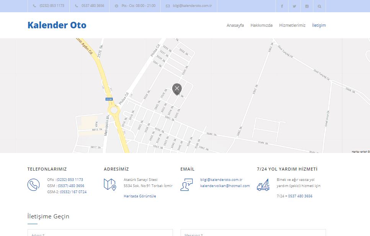Click the D550 road badge on the map
Image resolution: width=370 pixels, height=236 pixels.
coord(109,99)
